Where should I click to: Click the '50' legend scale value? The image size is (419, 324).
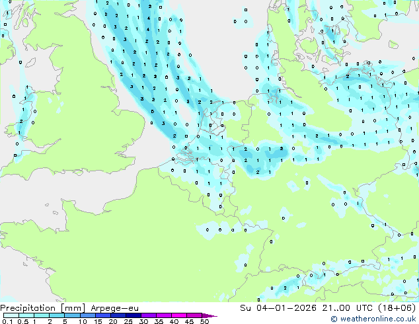point(204,321)
